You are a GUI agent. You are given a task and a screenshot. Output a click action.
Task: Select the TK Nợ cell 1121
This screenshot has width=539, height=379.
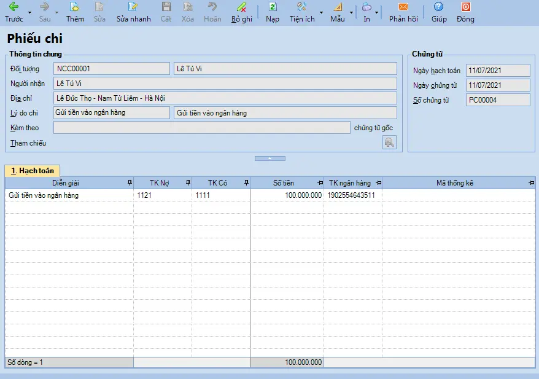(163, 195)
